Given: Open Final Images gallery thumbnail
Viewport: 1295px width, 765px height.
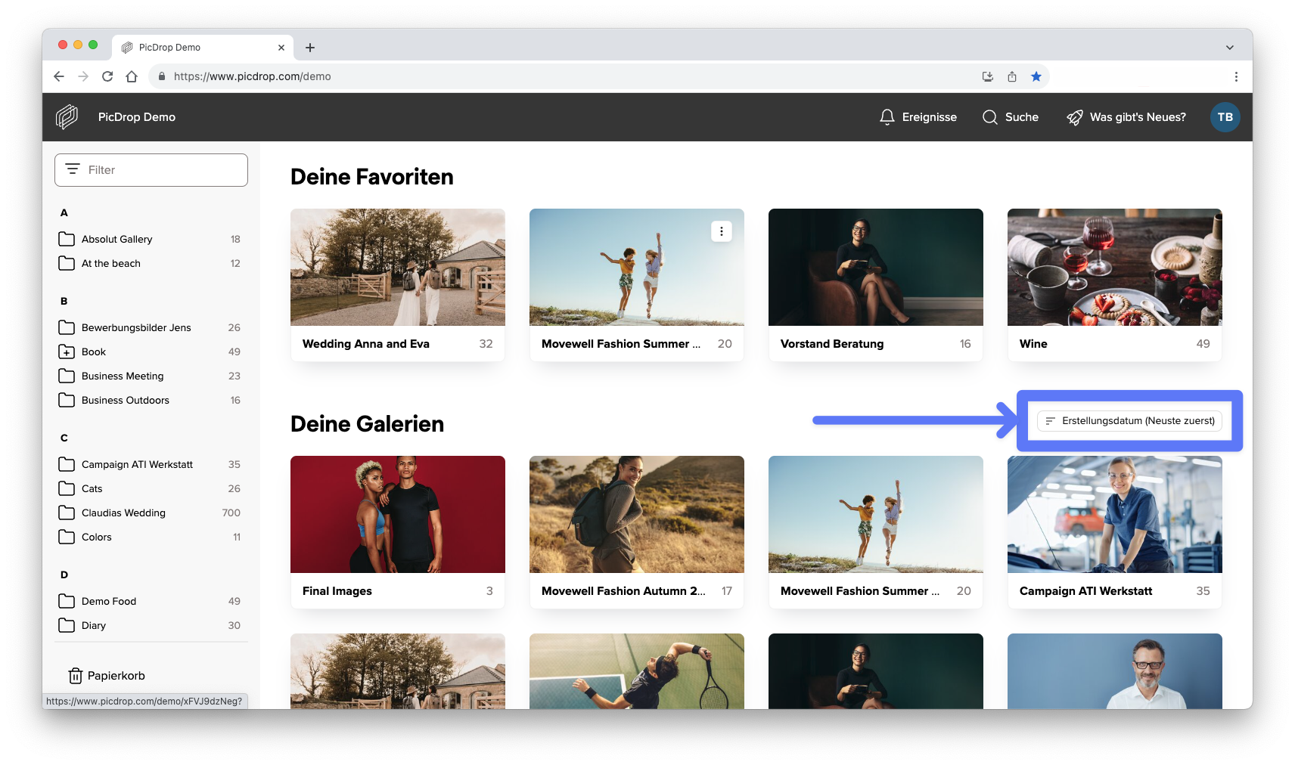Looking at the screenshot, I should pyautogui.click(x=398, y=515).
